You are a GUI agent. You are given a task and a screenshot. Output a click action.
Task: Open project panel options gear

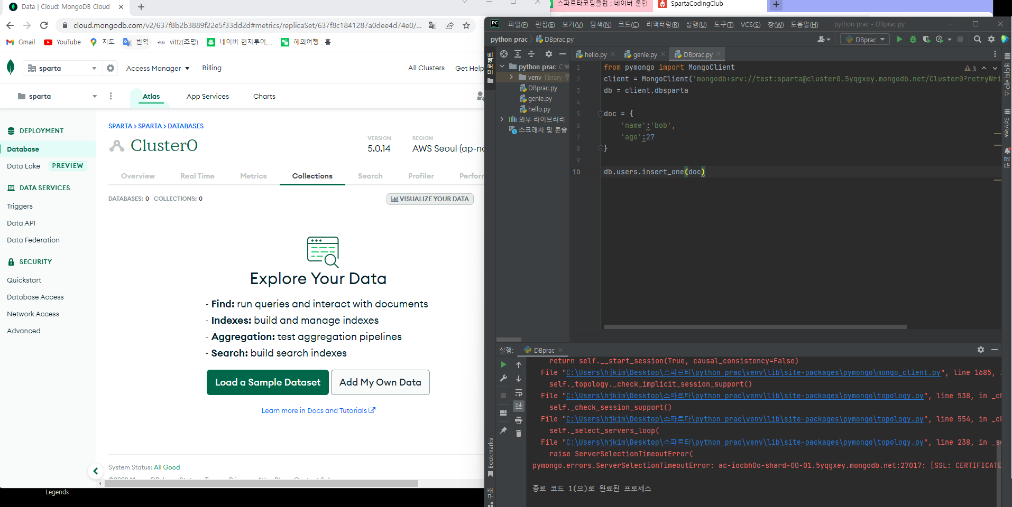[549, 54]
